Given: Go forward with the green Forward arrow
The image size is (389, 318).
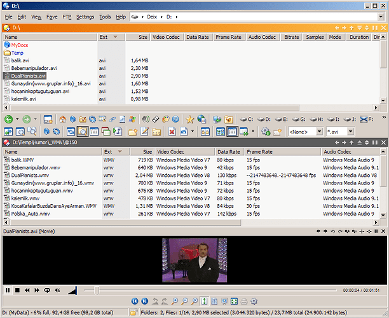Looking at the screenshot, I should (x=27, y=120).
